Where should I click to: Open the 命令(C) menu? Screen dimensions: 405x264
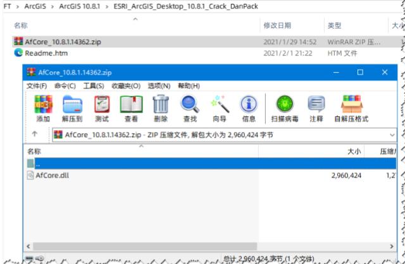click(65, 86)
